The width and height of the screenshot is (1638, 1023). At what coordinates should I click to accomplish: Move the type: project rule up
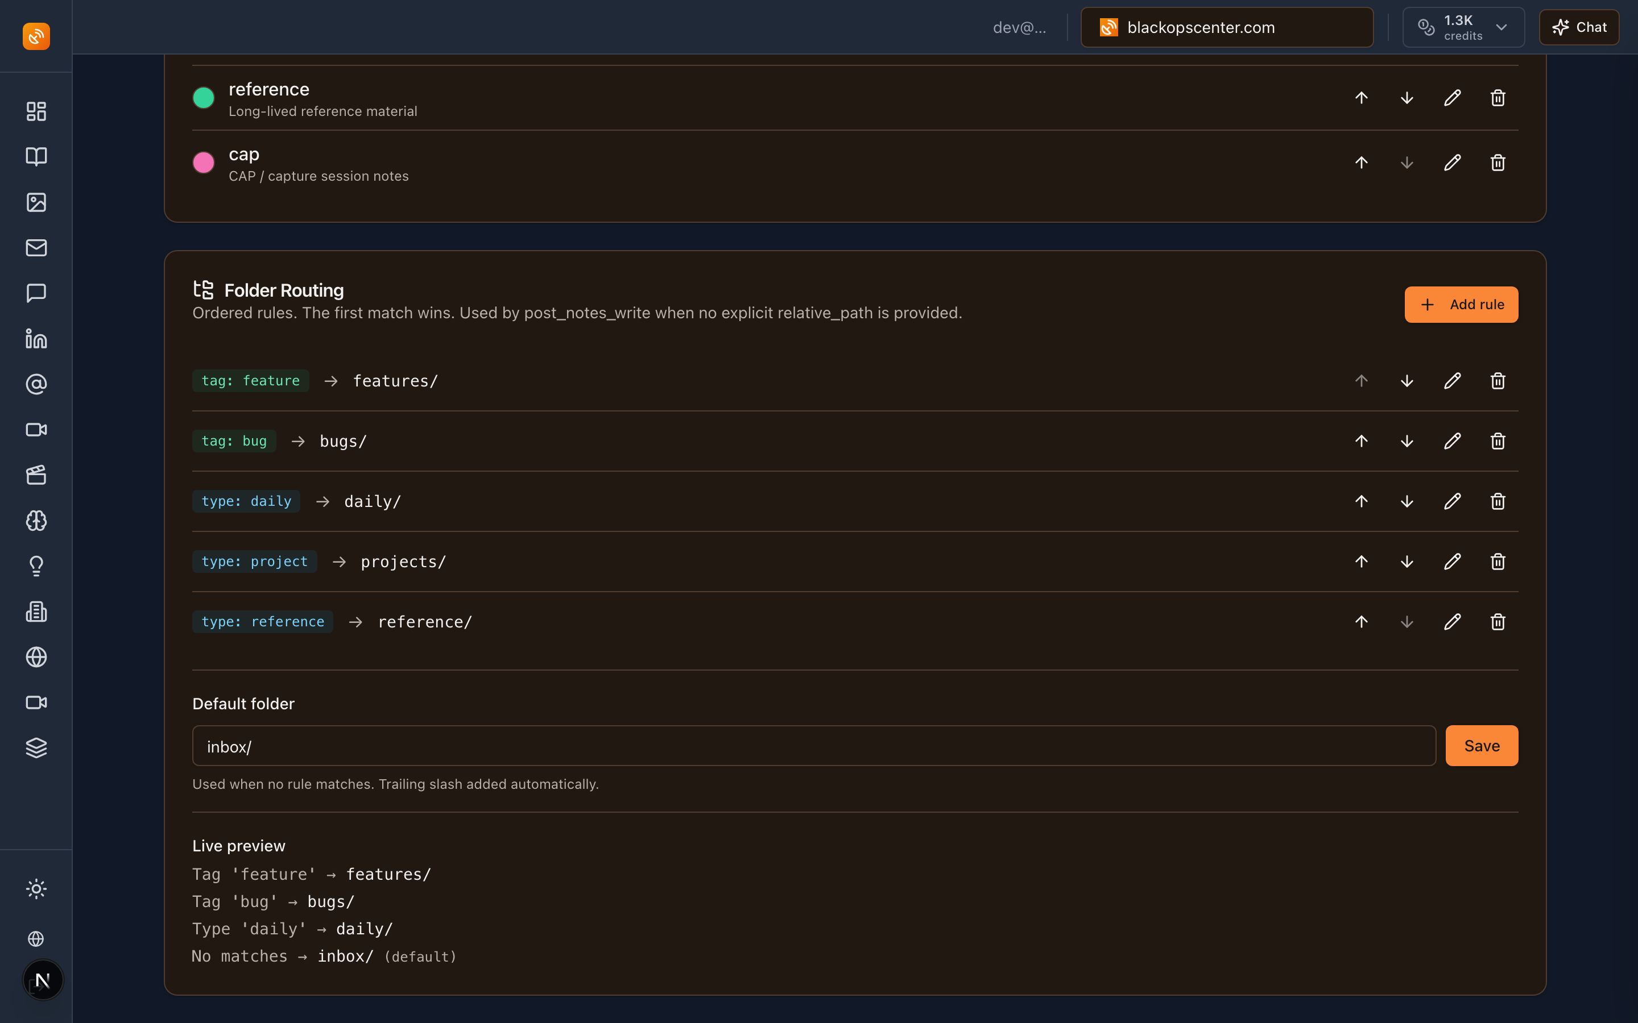1361,562
